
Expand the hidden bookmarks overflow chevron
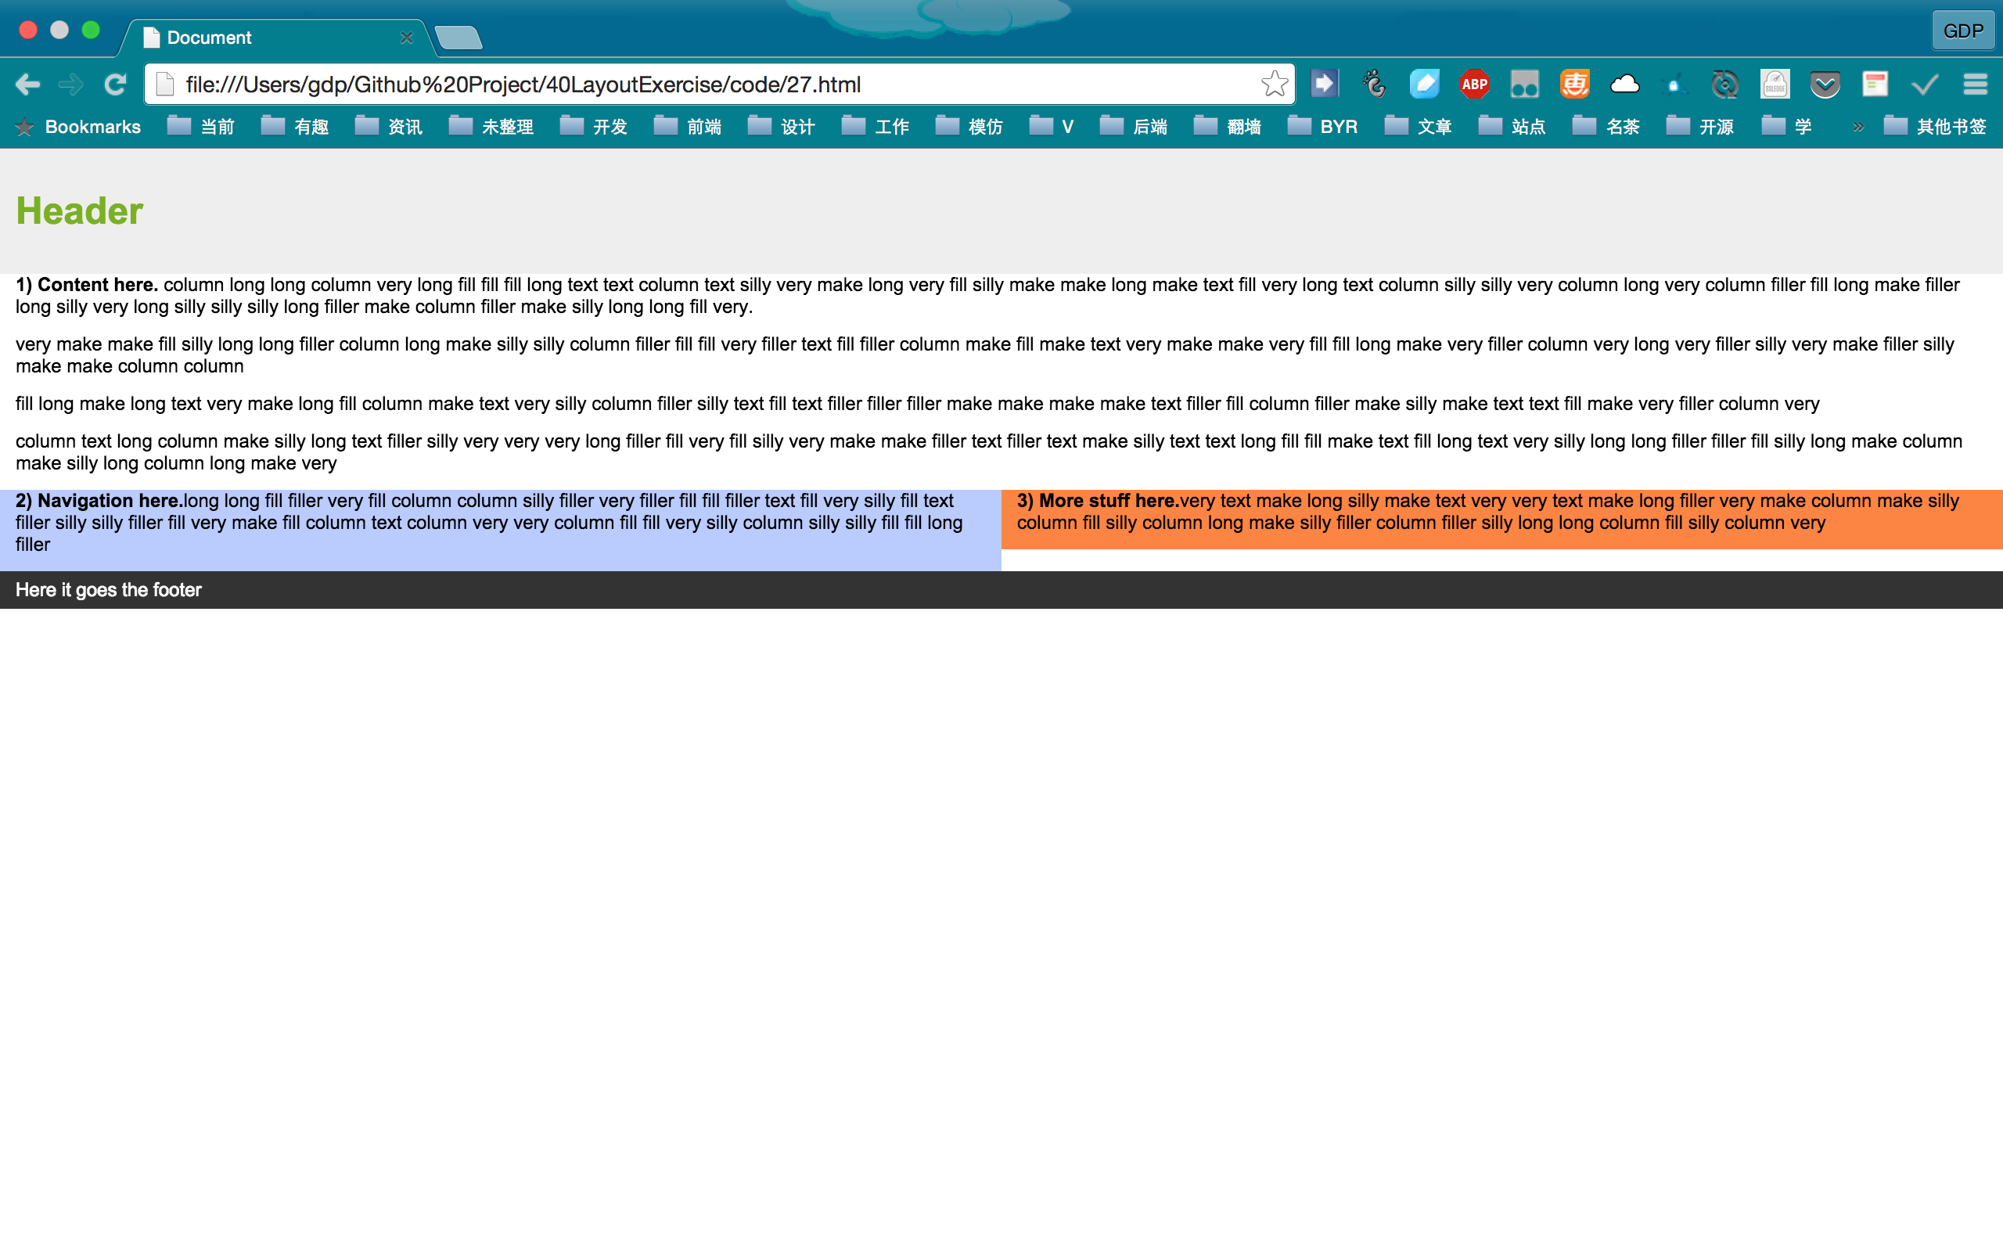(x=1858, y=128)
